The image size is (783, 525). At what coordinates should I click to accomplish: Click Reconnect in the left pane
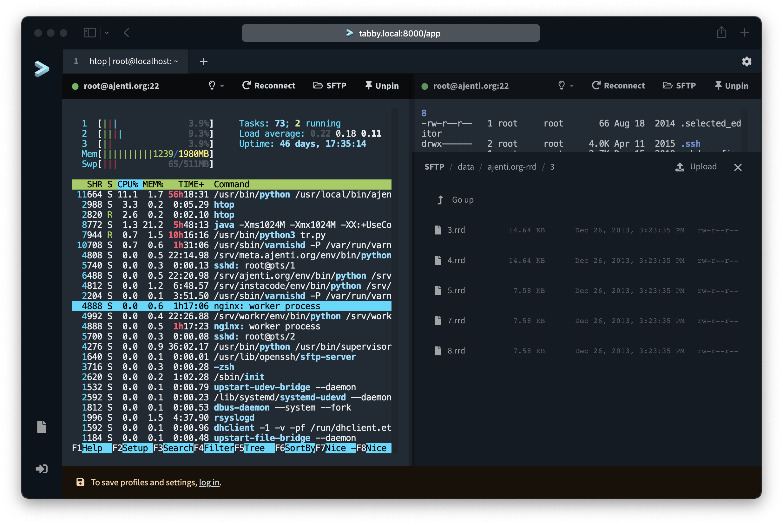[269, 86]
